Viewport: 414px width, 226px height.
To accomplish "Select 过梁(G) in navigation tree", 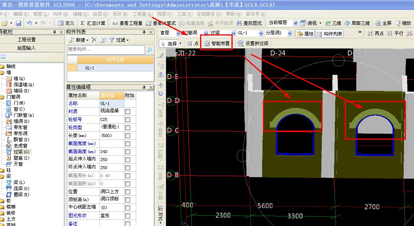I will pos(18,152).
